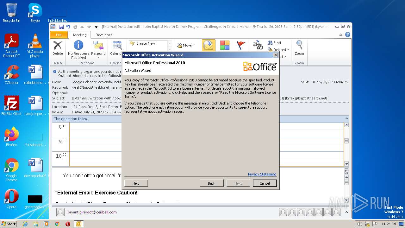The width and height of the screenshot is (405, 228).
Task: Open the Move dropdown in ribbon
Action: click(185, 45)
